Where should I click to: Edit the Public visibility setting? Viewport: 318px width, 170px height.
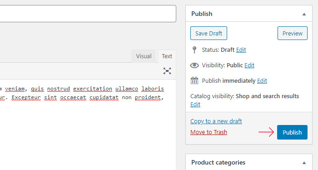tap(249, 65)
